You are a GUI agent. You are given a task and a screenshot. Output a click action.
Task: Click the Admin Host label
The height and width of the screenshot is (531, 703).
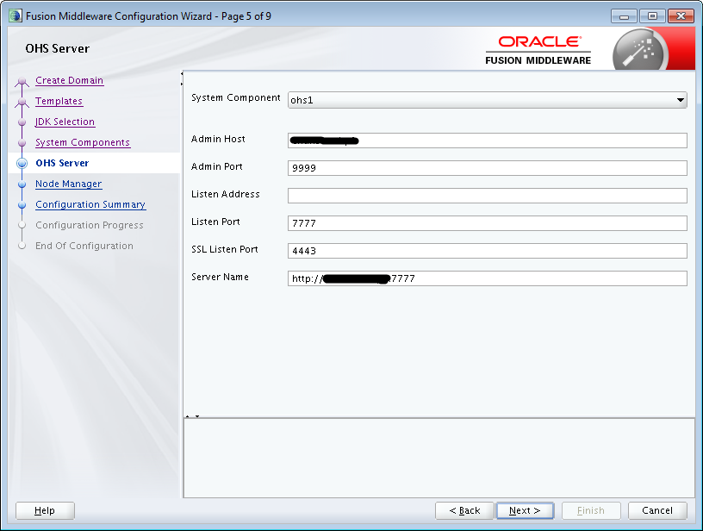[218, 139]
